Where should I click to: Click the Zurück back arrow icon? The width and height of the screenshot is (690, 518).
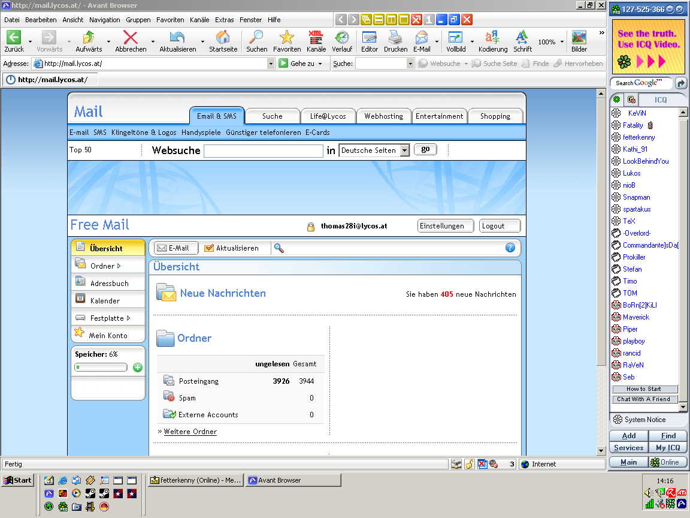point(14,37)
